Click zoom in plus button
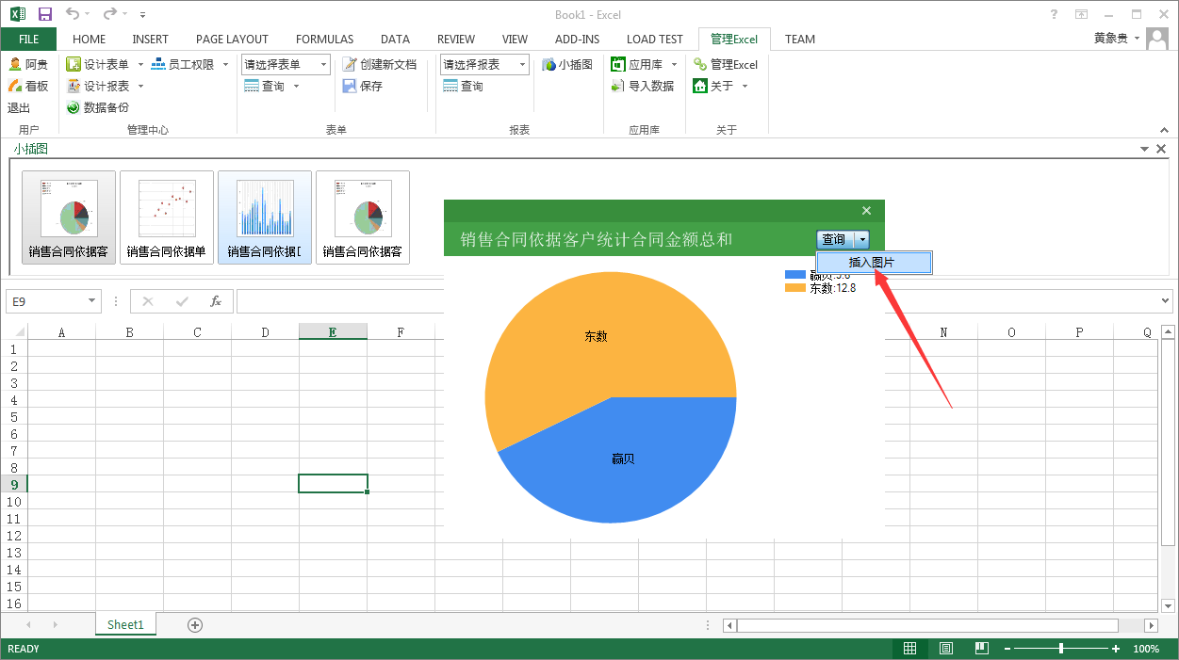The width and height of the screenshot is (1179, 660). (x=1116, y=649)
